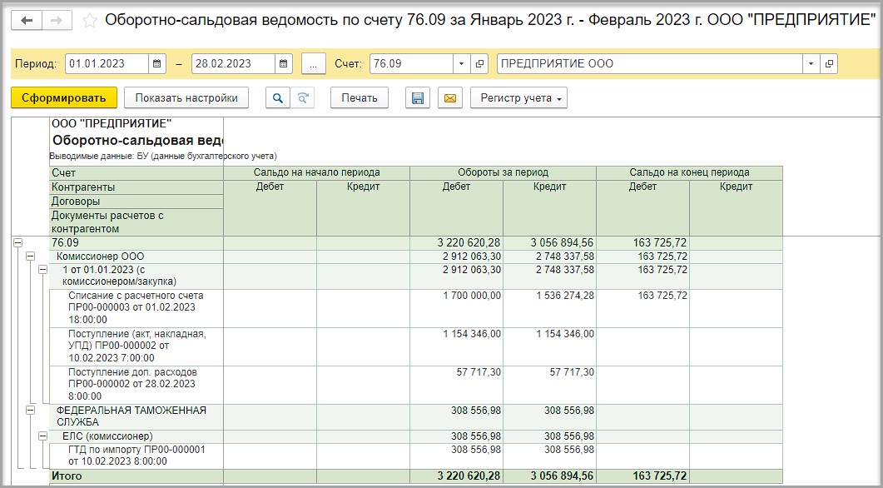Click the Сформировать button
Image resolution: width=883 pixels, height=488 pixels.
pos(63,97)
